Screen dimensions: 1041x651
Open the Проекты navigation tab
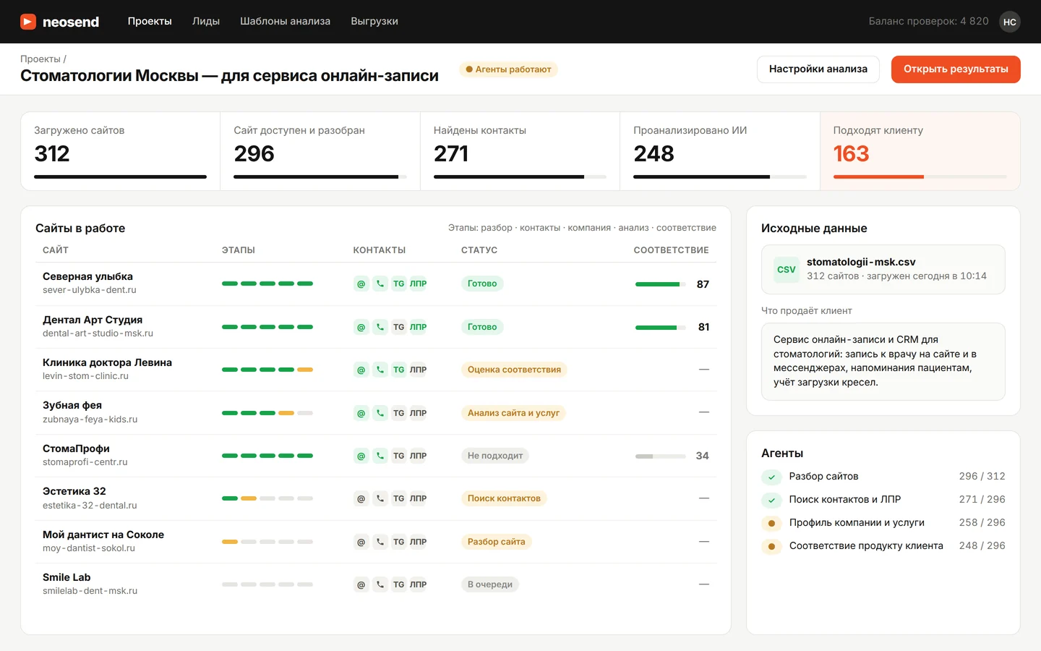150,22
